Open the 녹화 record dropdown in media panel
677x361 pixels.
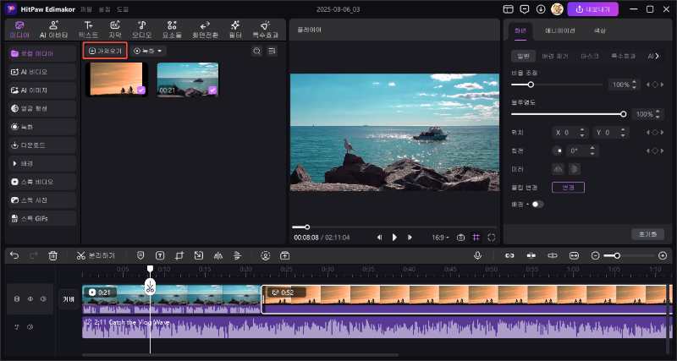point(148,51)
